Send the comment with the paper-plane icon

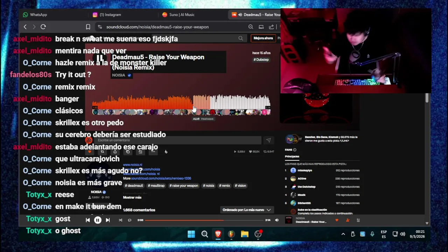[268, 140]
